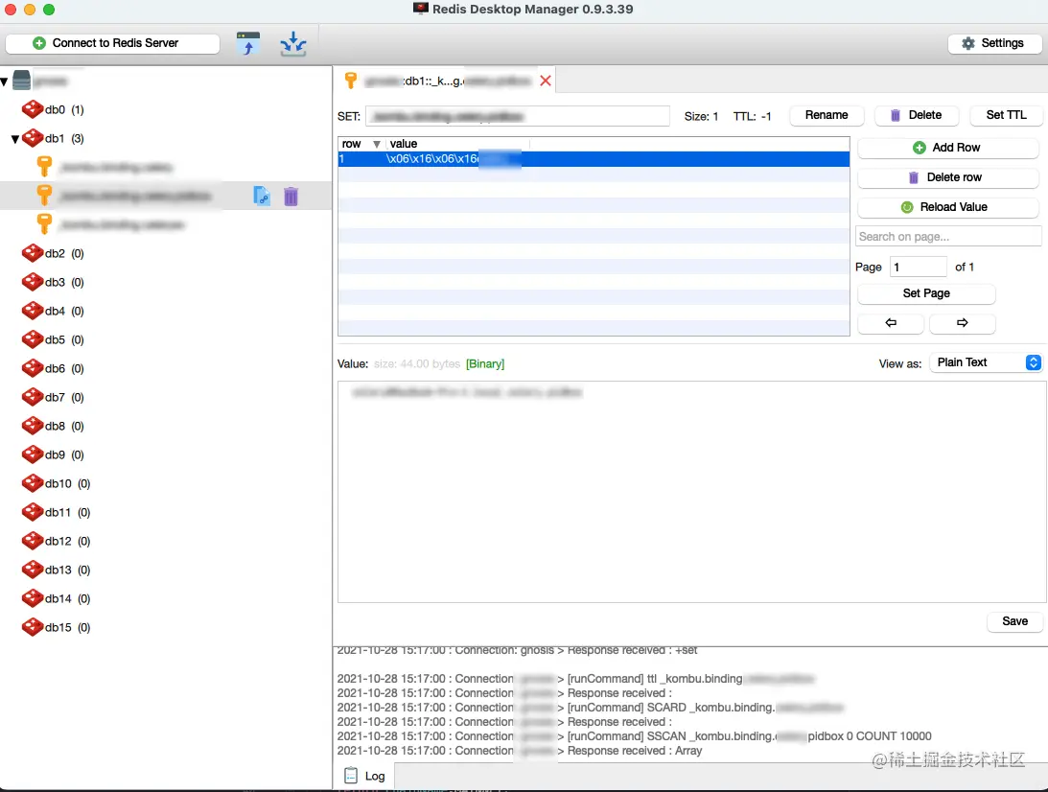Select the server connection icon
The height and width of the screenshot is (792, 1048).
pyautogui.click(x=21, y=81)
